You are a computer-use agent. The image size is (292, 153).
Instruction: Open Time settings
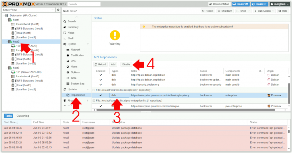74,78
